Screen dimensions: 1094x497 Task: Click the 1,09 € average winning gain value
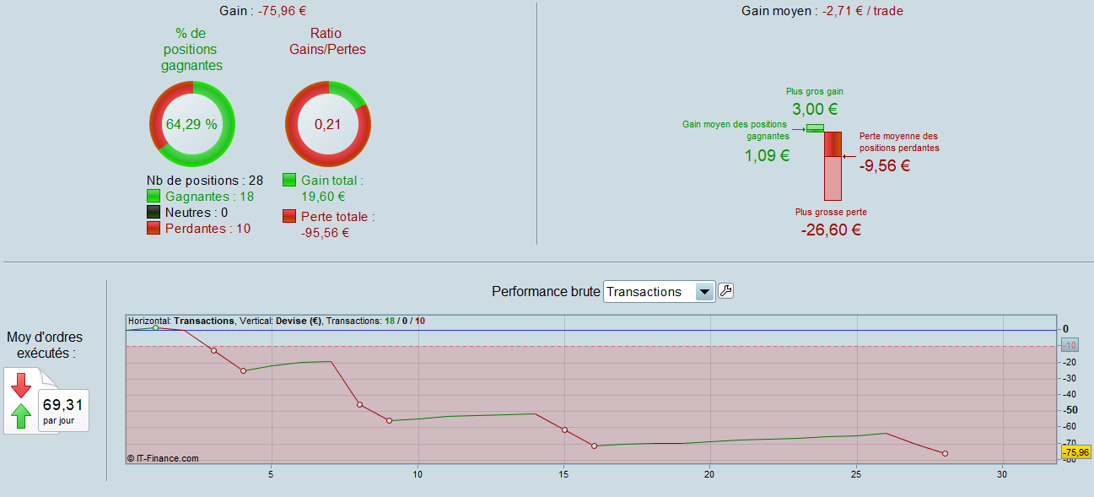[x=767, y=155]
